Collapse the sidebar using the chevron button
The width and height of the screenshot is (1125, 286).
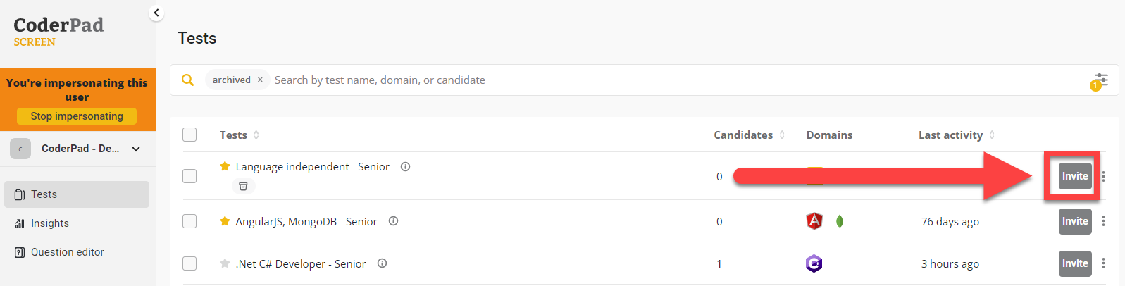(156, 13)
